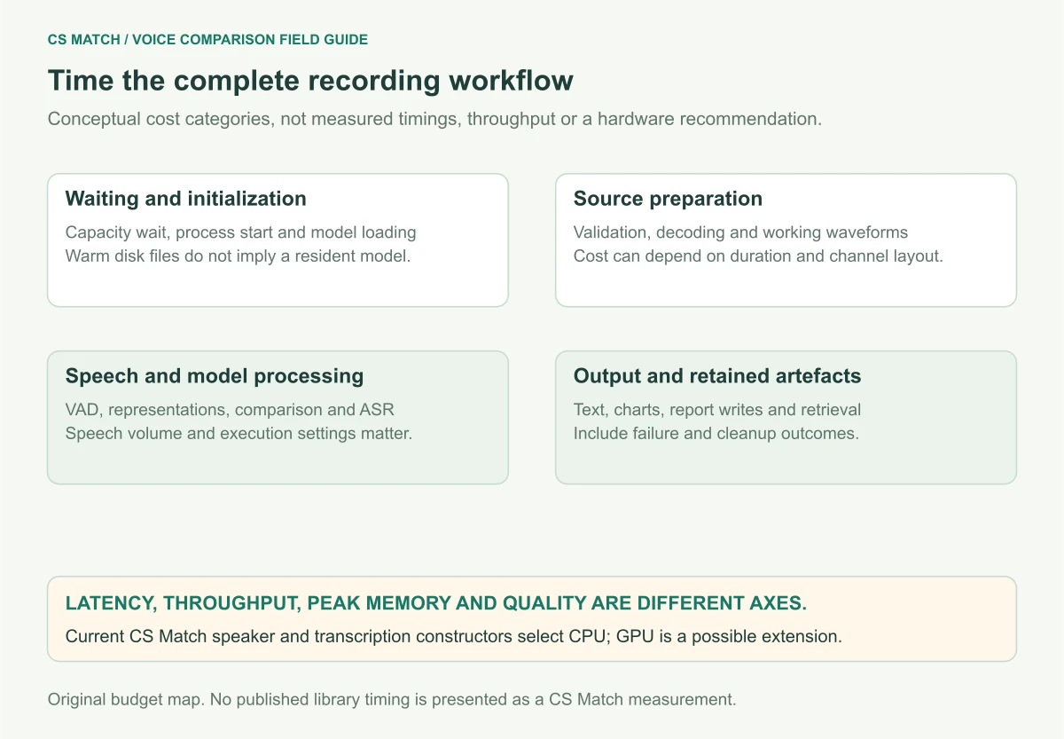Select the 'Output and retained artefacts' heading

[x=717, y=376]
